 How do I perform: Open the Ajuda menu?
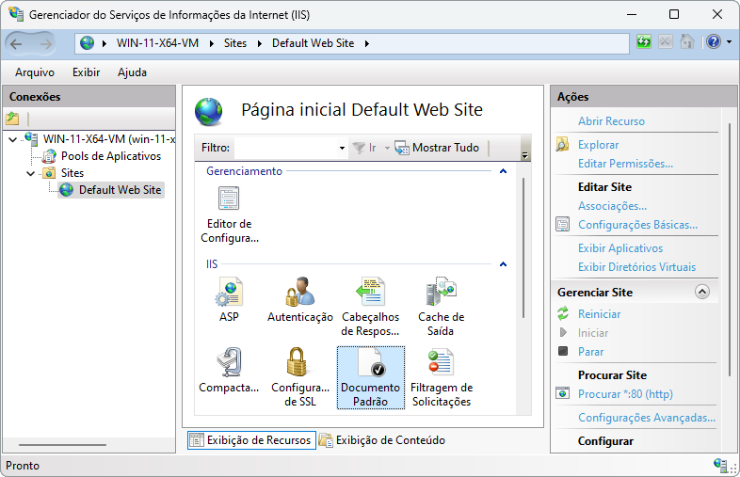point(132,72)
